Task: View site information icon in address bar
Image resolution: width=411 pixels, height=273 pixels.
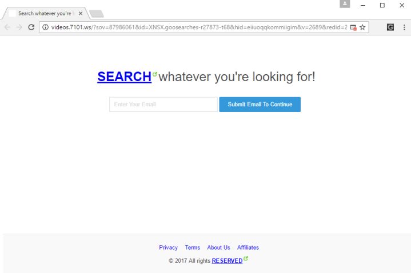Action: tap(45, 27)
